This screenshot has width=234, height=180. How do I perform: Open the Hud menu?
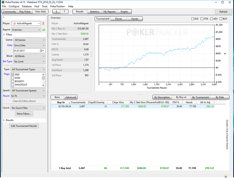[x=36, y=6]
